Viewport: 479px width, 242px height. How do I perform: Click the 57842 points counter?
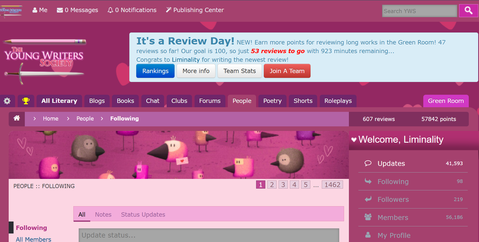tap(439, 119)
